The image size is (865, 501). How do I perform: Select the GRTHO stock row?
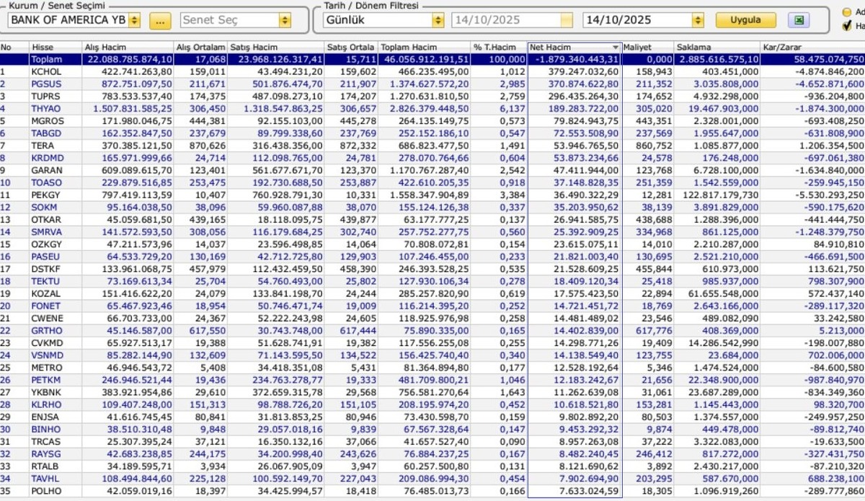coord(432,331)
